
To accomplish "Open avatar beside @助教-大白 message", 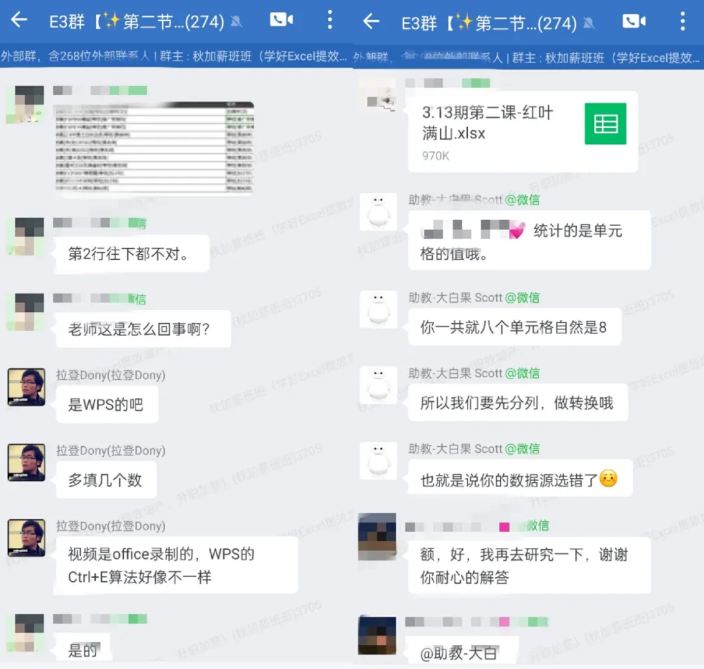I will (377, 635).
